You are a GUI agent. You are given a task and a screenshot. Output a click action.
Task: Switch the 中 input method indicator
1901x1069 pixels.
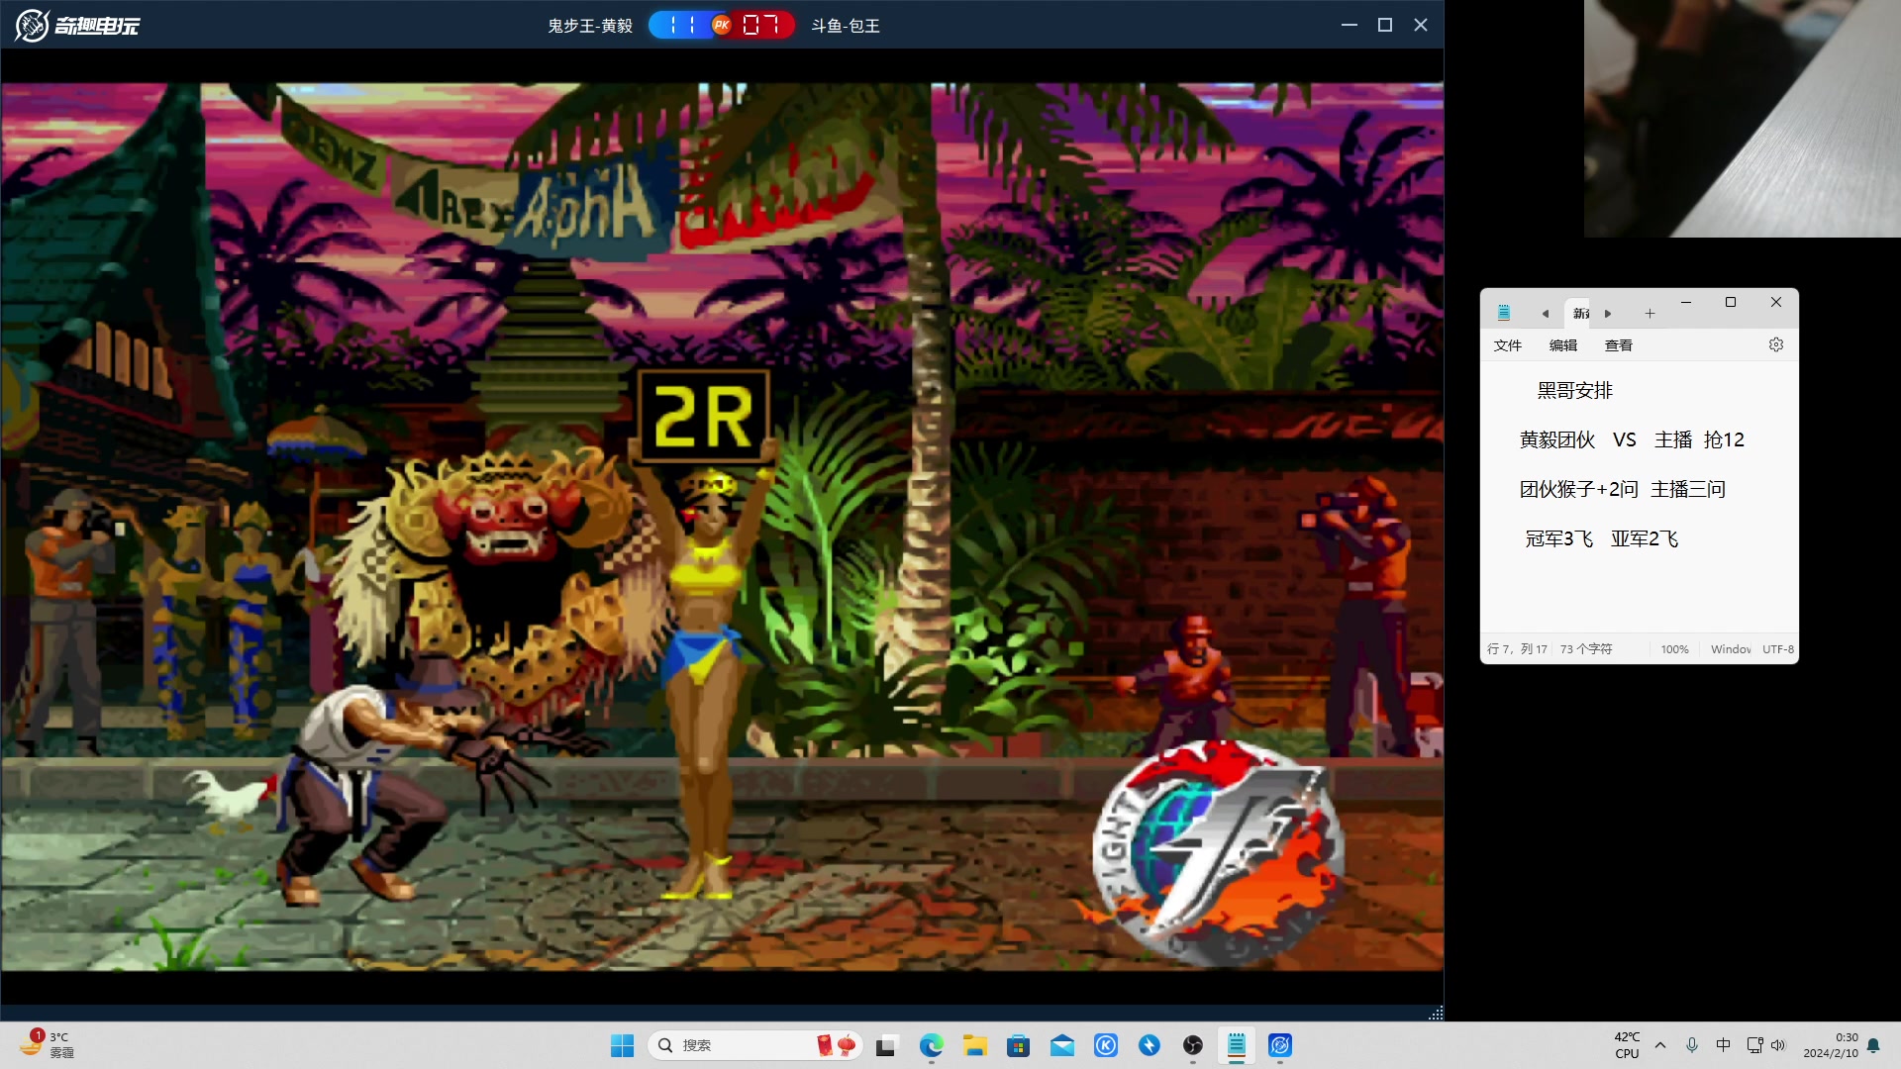click(x=1724, y=1045)
